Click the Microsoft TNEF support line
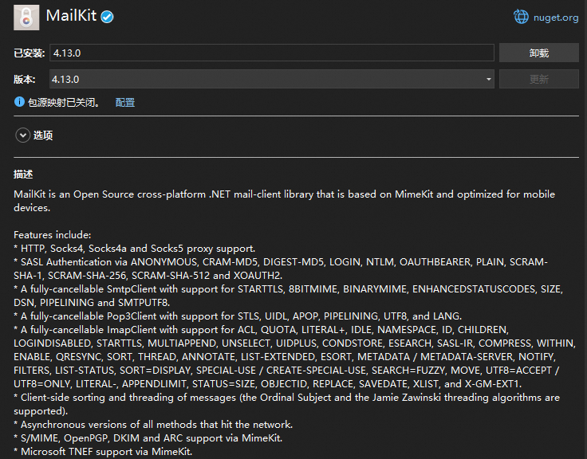Screen dimensions: 587x459 [103, 452]
